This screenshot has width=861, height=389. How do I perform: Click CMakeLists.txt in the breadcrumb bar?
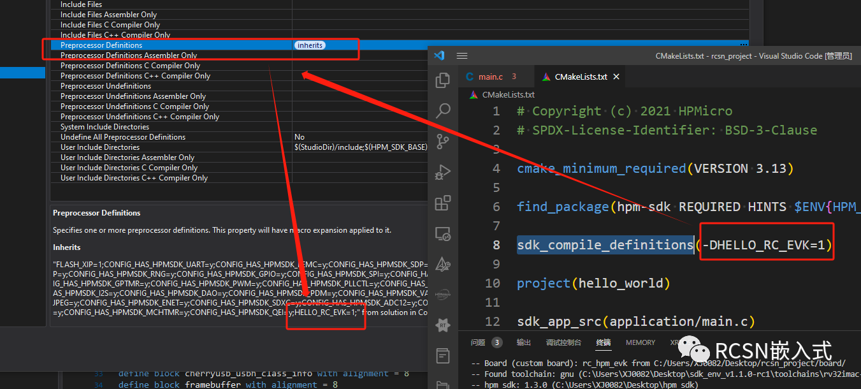tap(508, 94)
